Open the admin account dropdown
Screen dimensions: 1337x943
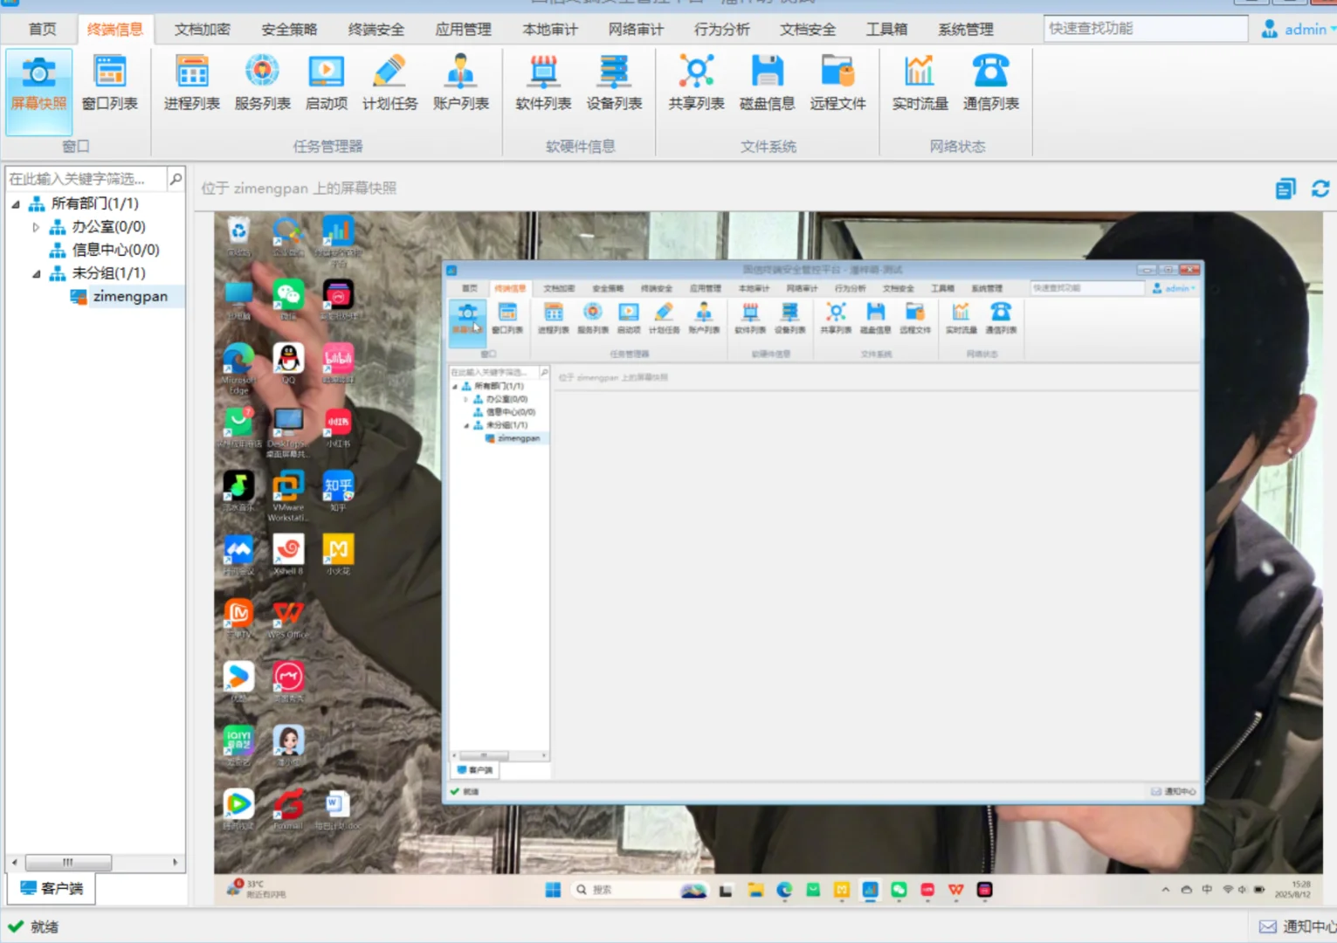pyautogui.click(x=1299, y=30)
